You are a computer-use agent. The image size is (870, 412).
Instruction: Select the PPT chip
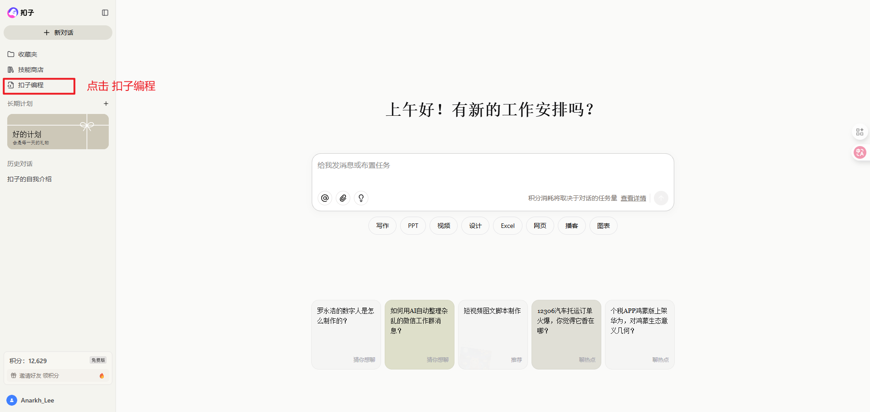(x=413, y=226)
